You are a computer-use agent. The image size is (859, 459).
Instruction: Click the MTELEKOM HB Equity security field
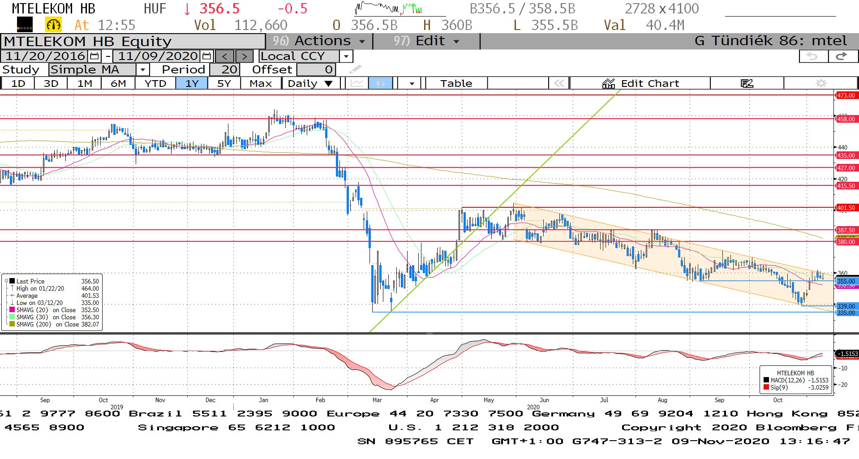tap(133, 41)
